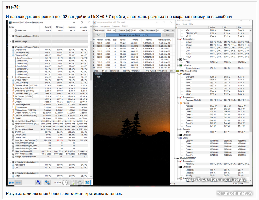Viewport: 259px width, 200px height.
Task: Open Tools menu in HWMonitor
Action: click(x=185, y=24)
